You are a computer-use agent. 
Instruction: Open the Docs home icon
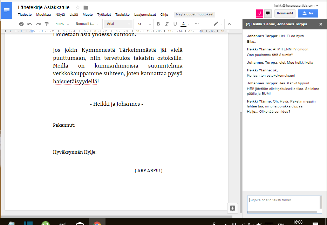click(6, 10)
